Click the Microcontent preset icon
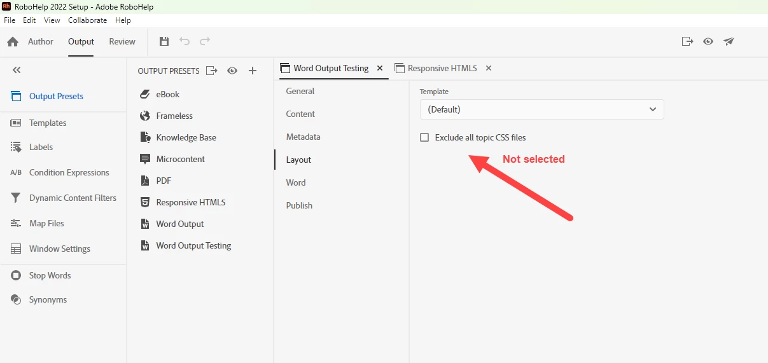The height and width of the screenshot is (363, 768). tap(144, 159)
